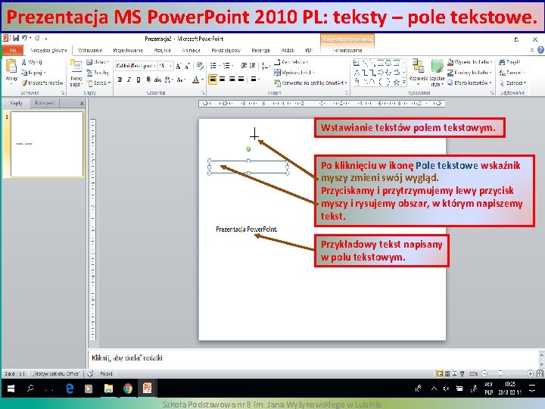This screenshot has height=409, width=545.
Task: Clear all formatting with the eraser icon
Action: (x=200, y=66)
